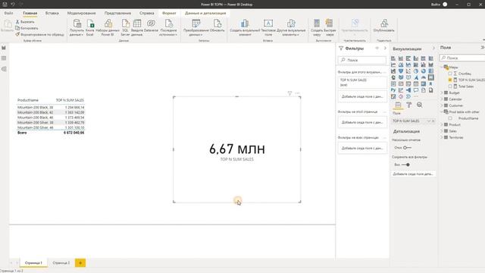Click TOP N SUM SALES filter card
The height and width of the screenshot is (273, 485).
point(362,83)
